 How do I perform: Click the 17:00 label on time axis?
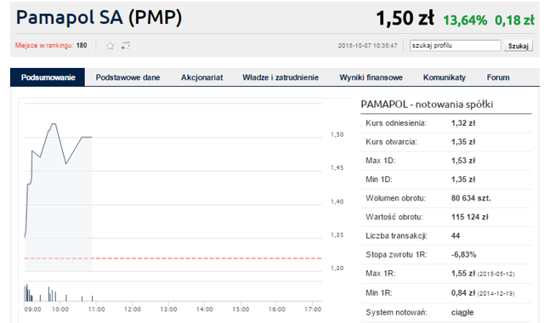pos(313,309)
